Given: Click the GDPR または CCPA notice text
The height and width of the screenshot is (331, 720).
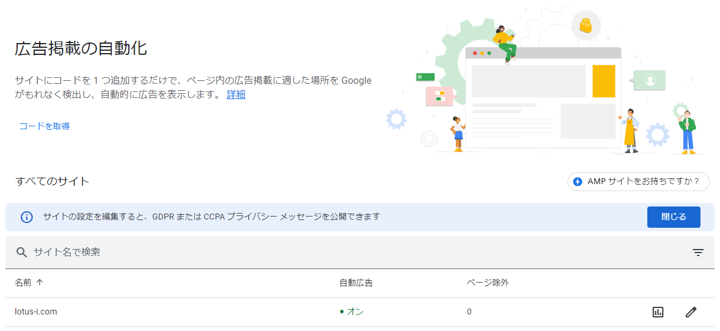Looking at the screenshot, I should pos(211,217).
